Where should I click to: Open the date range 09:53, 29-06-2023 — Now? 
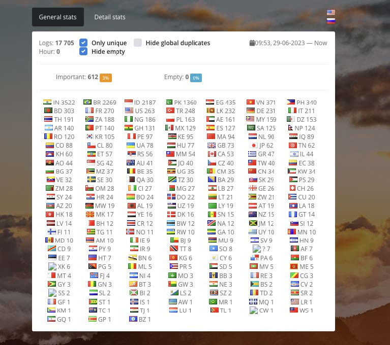(x=291, y=43)
